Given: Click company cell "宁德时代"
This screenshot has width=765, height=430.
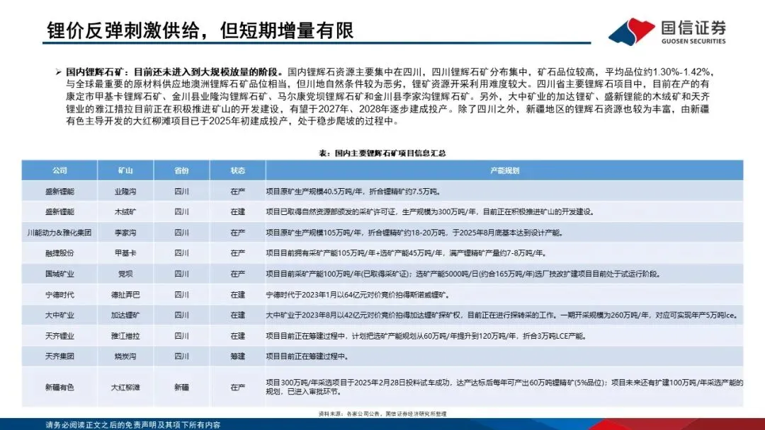Looking at the screenshot, I should pos(59,295).
